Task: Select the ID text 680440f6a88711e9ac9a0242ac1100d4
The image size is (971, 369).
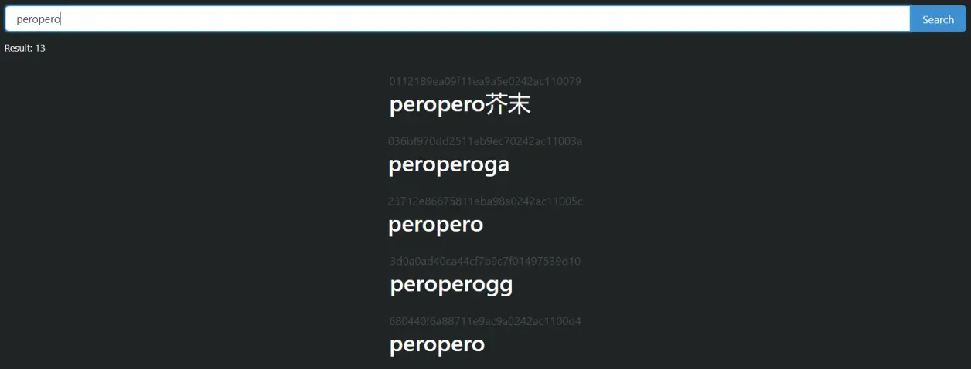Action: (485, 321)
